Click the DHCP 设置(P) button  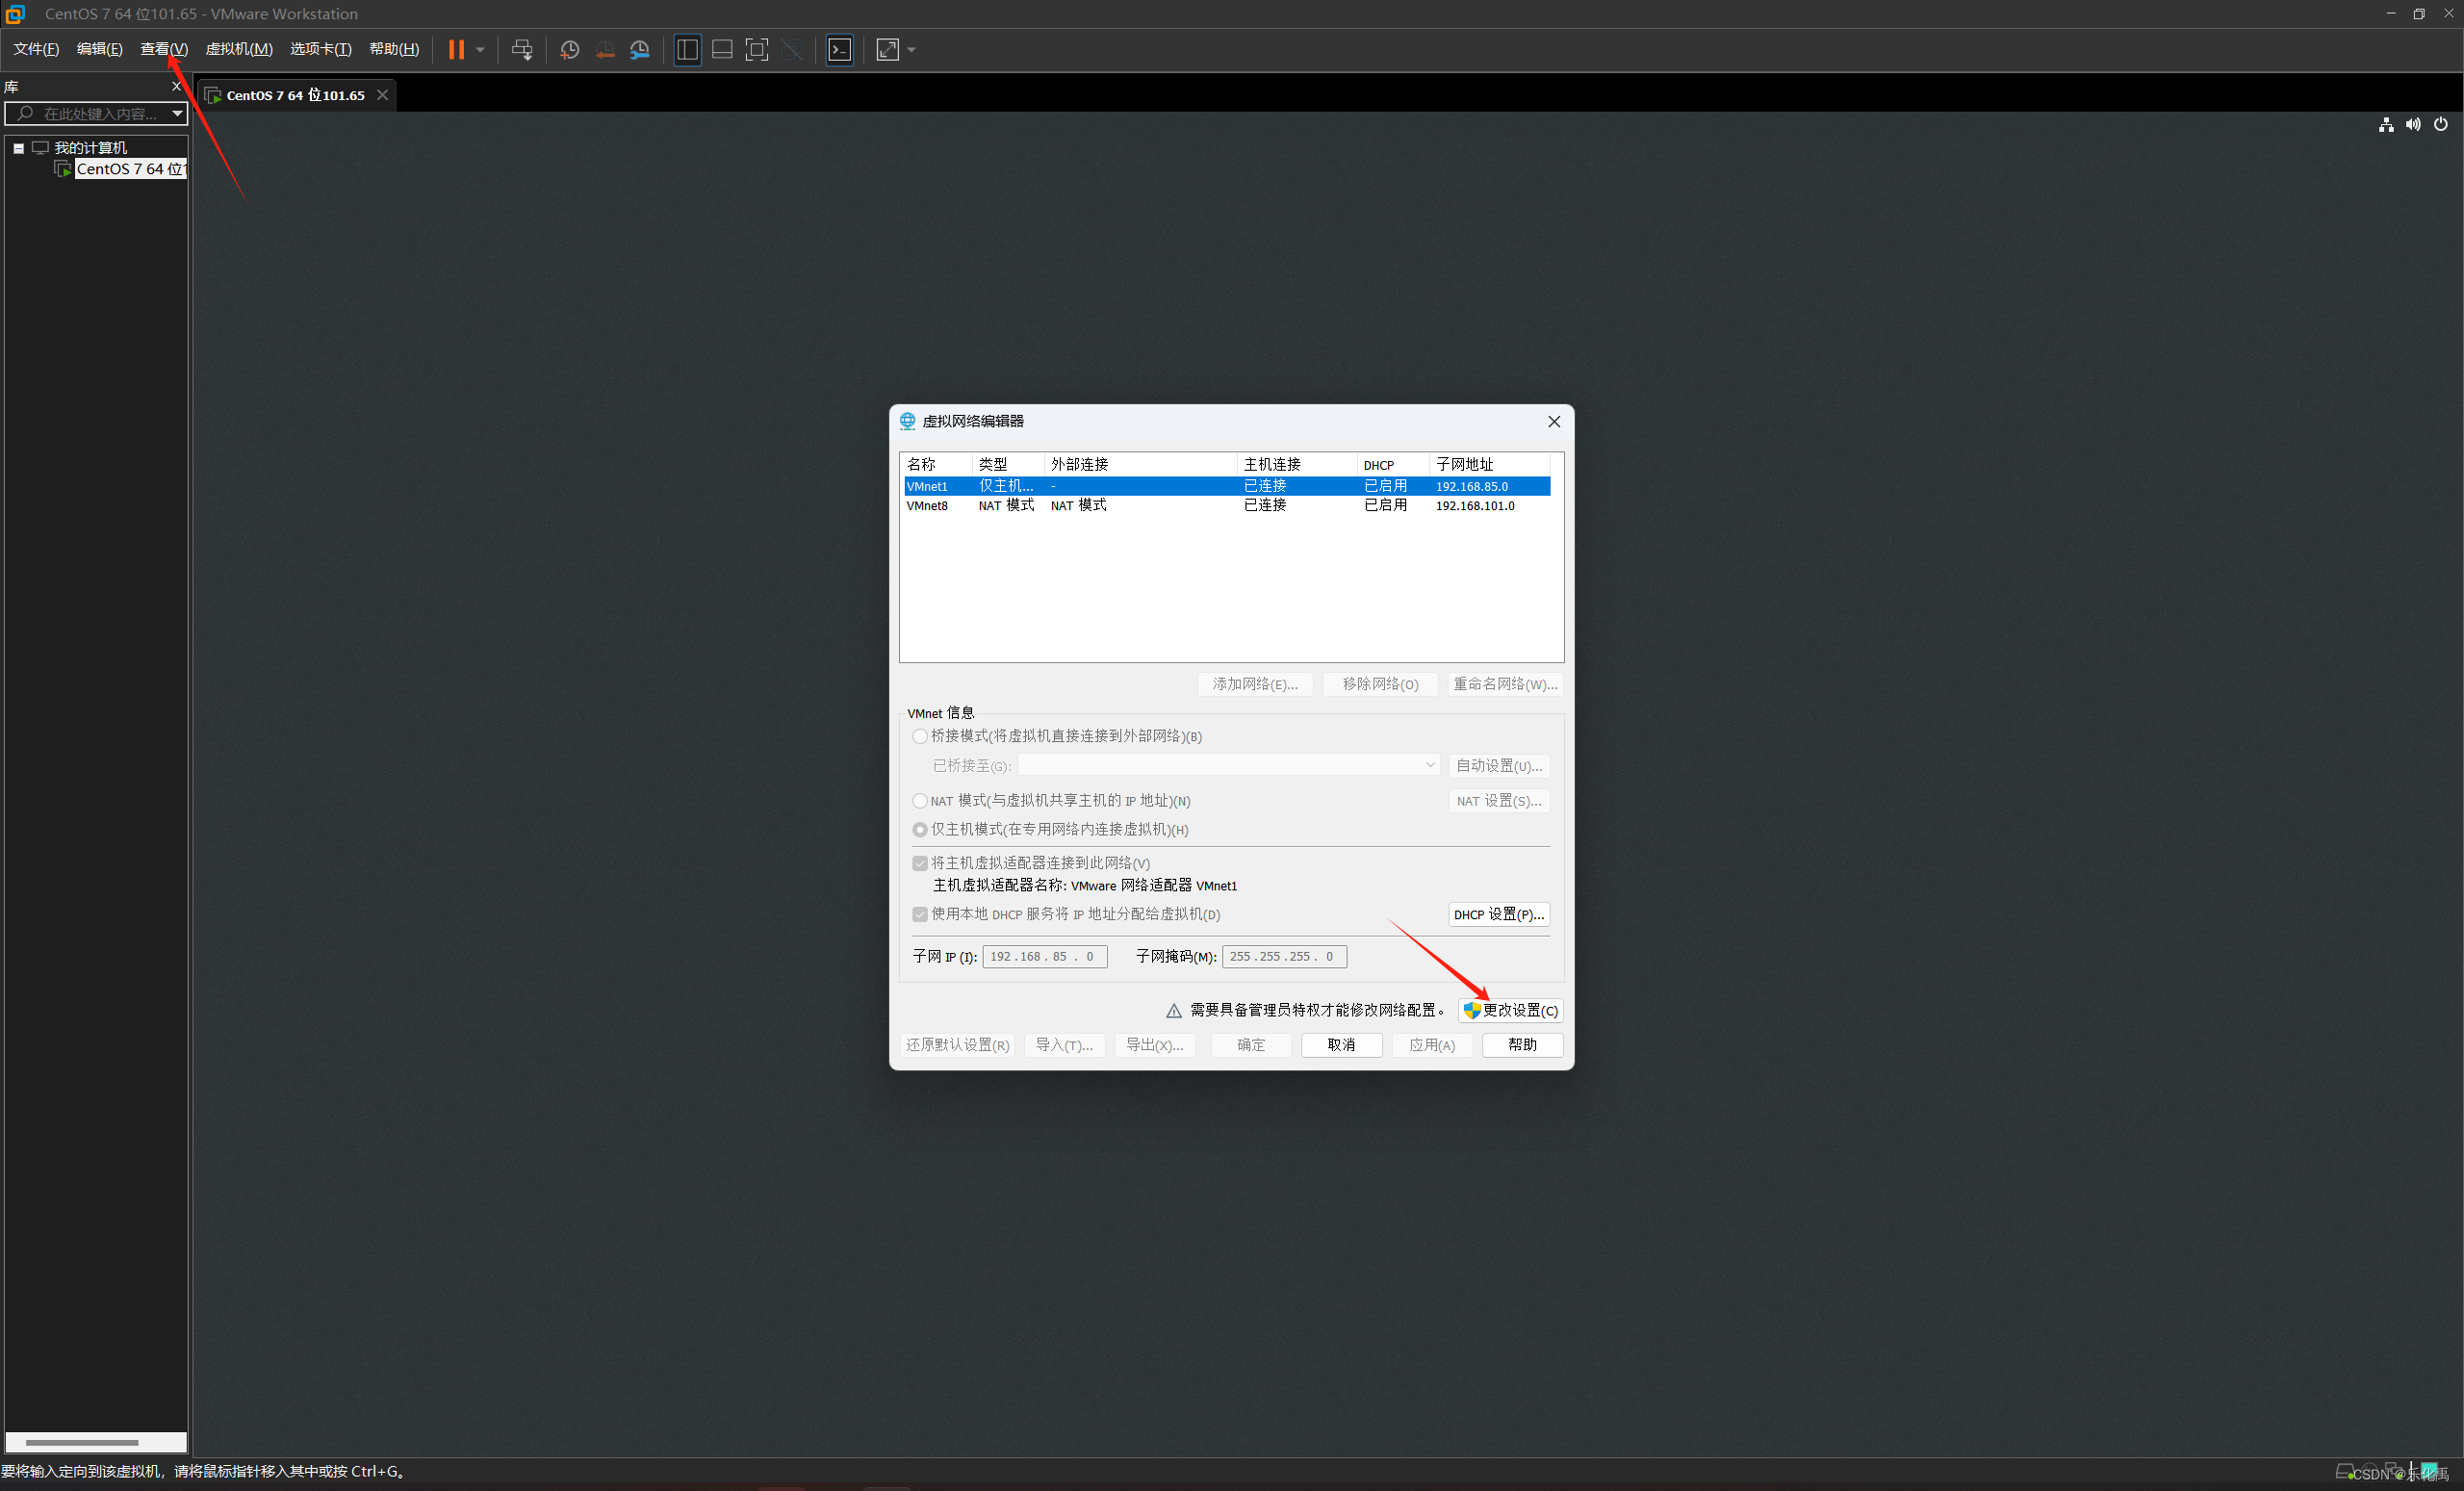tap(1498, 914)
